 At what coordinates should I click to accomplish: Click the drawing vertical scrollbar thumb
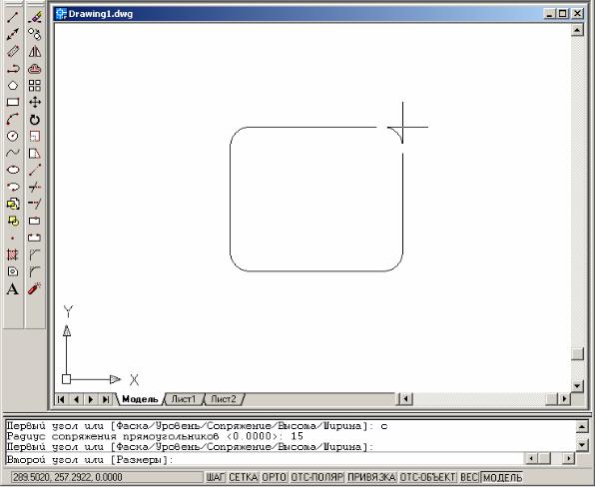click(577, 353)
